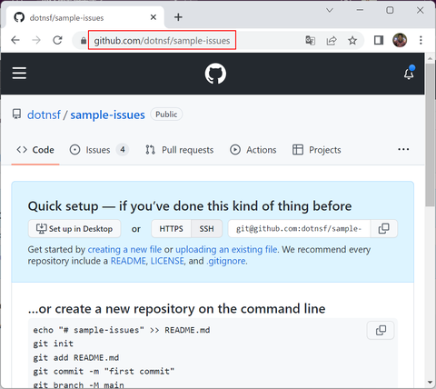Select the SSH clone option

coord(207,229)
